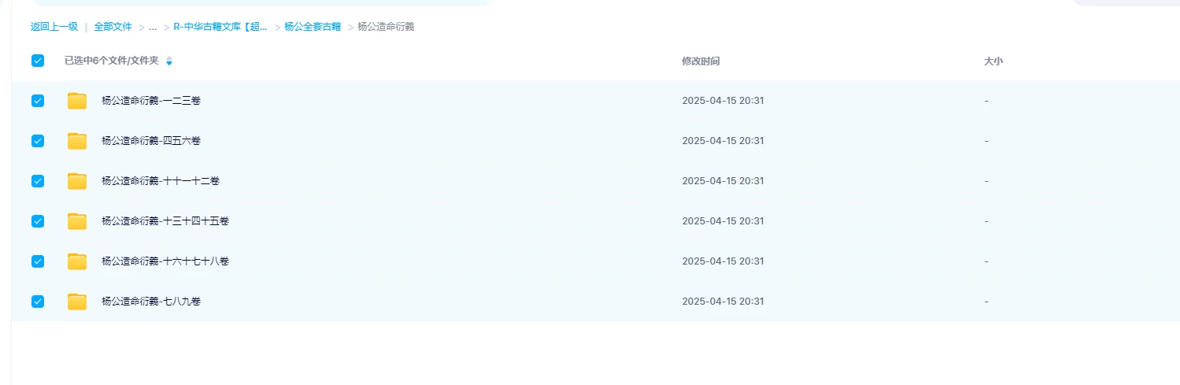Deselect checkbox next to 杨公造命衍義-十三十四十五卷
1180x385 pixels.
(x=38, y=221)
